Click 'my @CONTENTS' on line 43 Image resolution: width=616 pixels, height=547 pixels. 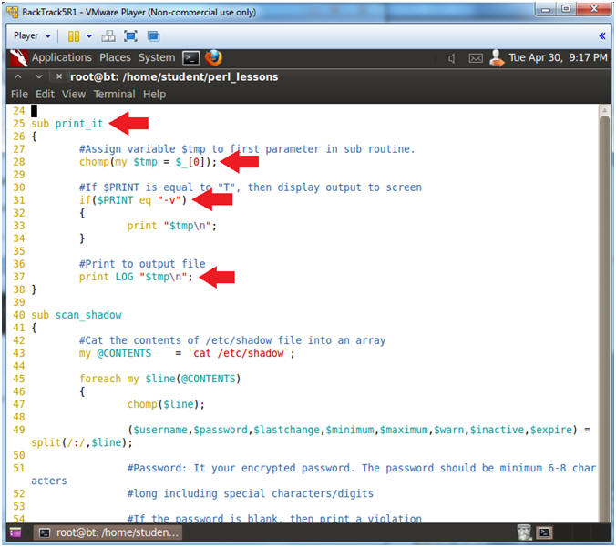point(115,353)
